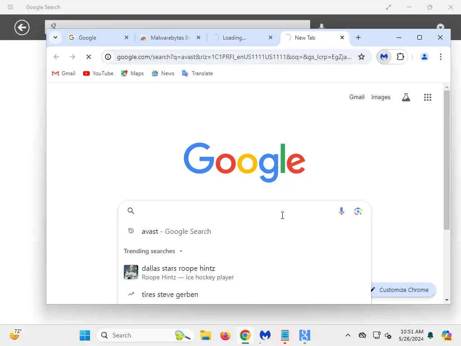Click Roope Hintz thumbnail image
The image size is (461, 346).
coord(131,272)
